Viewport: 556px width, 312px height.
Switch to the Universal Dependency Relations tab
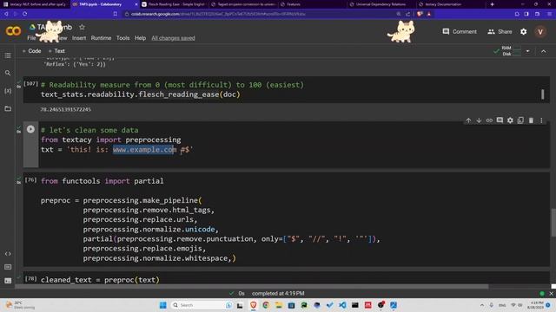pos(381,4)
